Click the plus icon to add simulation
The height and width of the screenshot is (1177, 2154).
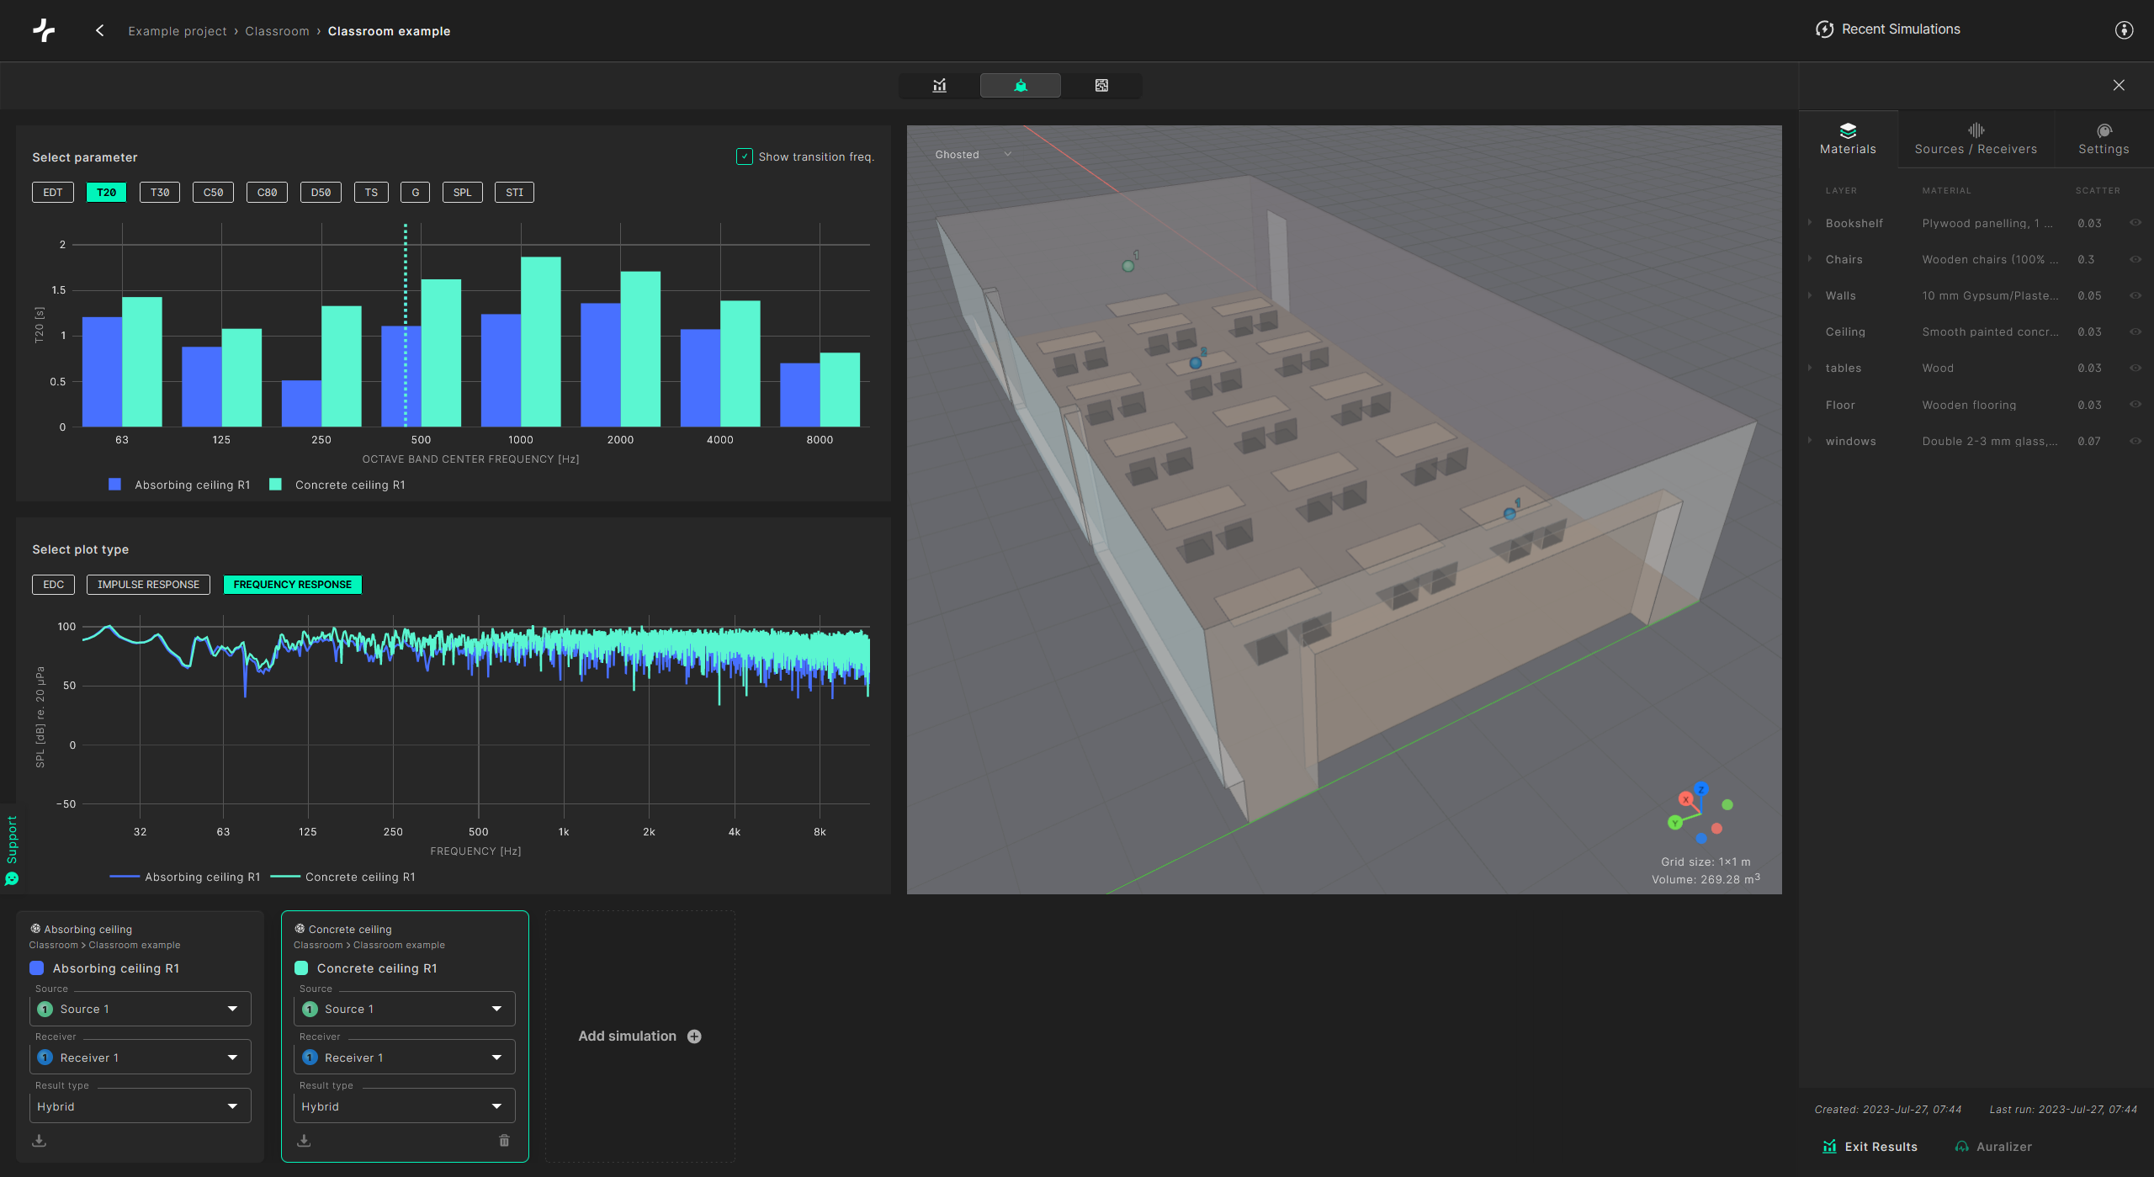click(x=694, y=1037)
